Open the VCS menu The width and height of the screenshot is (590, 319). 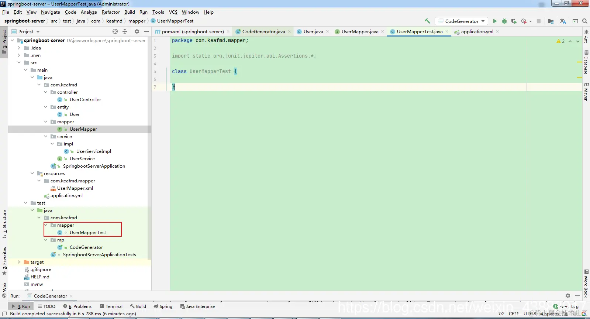[173, 12]
